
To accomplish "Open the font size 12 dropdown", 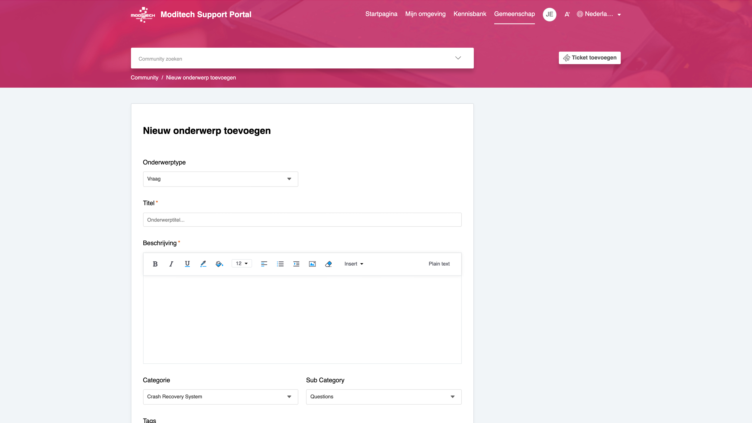I will tap(241, 263).
